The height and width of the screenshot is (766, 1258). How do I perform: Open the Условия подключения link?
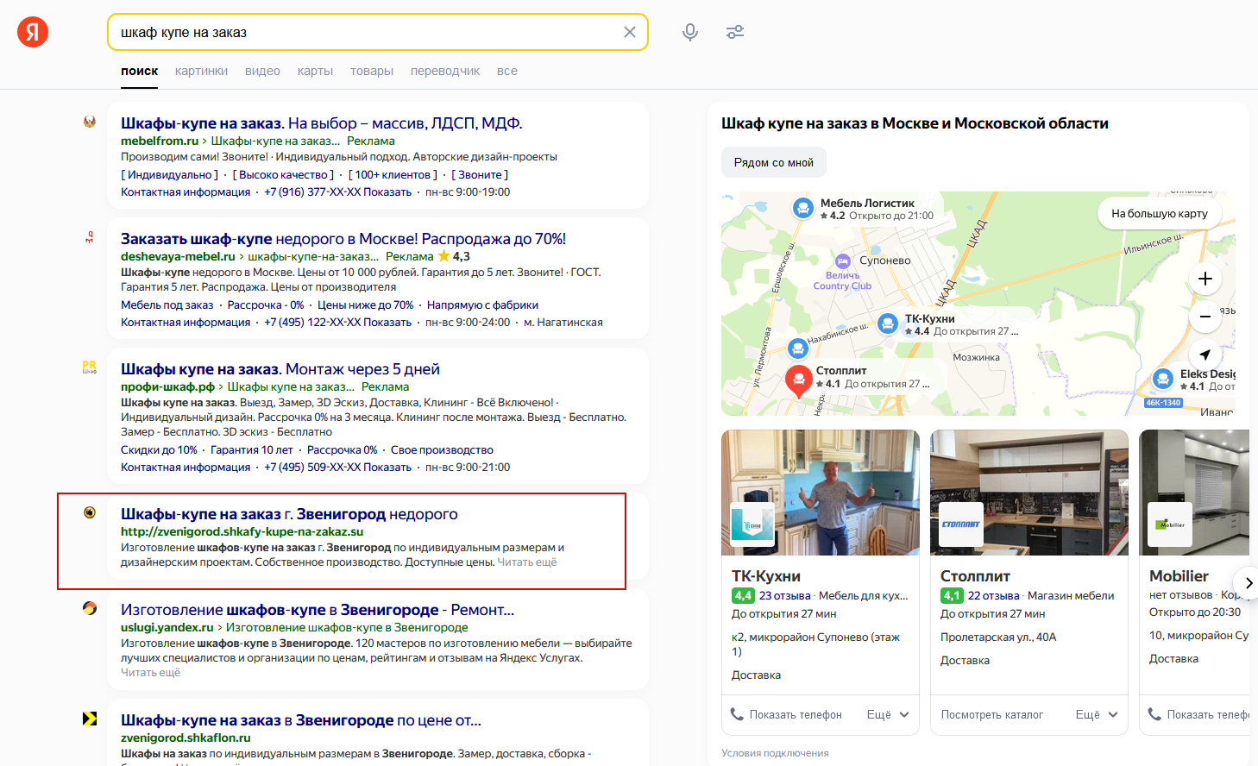tap(775, 753)
